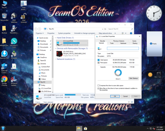Viewport: 165px width, 131px height.
Task: Open the Windows Update desktop icon
Action: 14,81
